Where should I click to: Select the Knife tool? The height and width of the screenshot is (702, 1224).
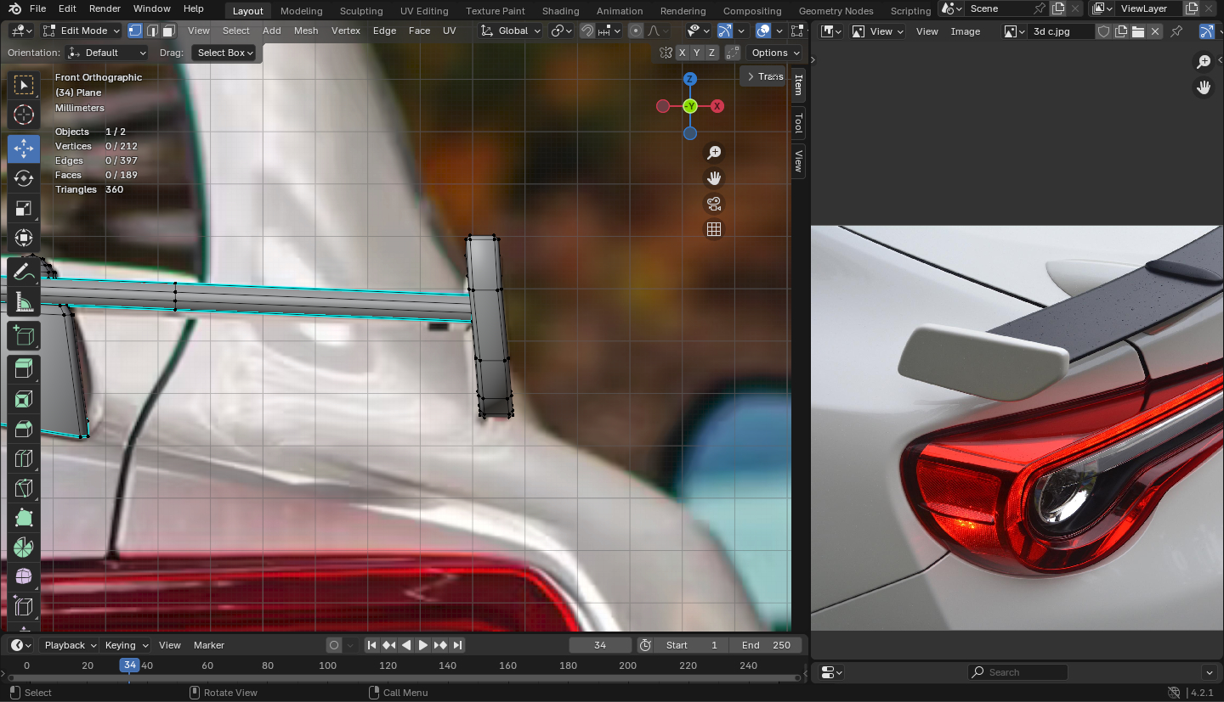(24, 488)
